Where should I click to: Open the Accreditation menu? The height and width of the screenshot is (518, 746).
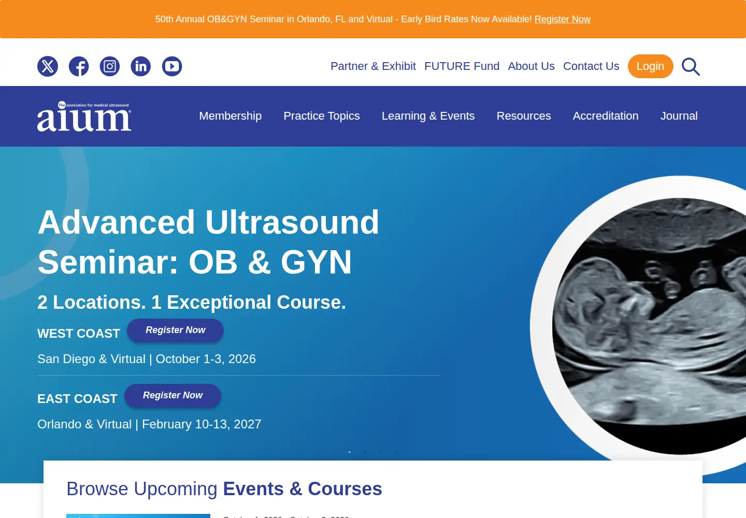coord(606,116)
